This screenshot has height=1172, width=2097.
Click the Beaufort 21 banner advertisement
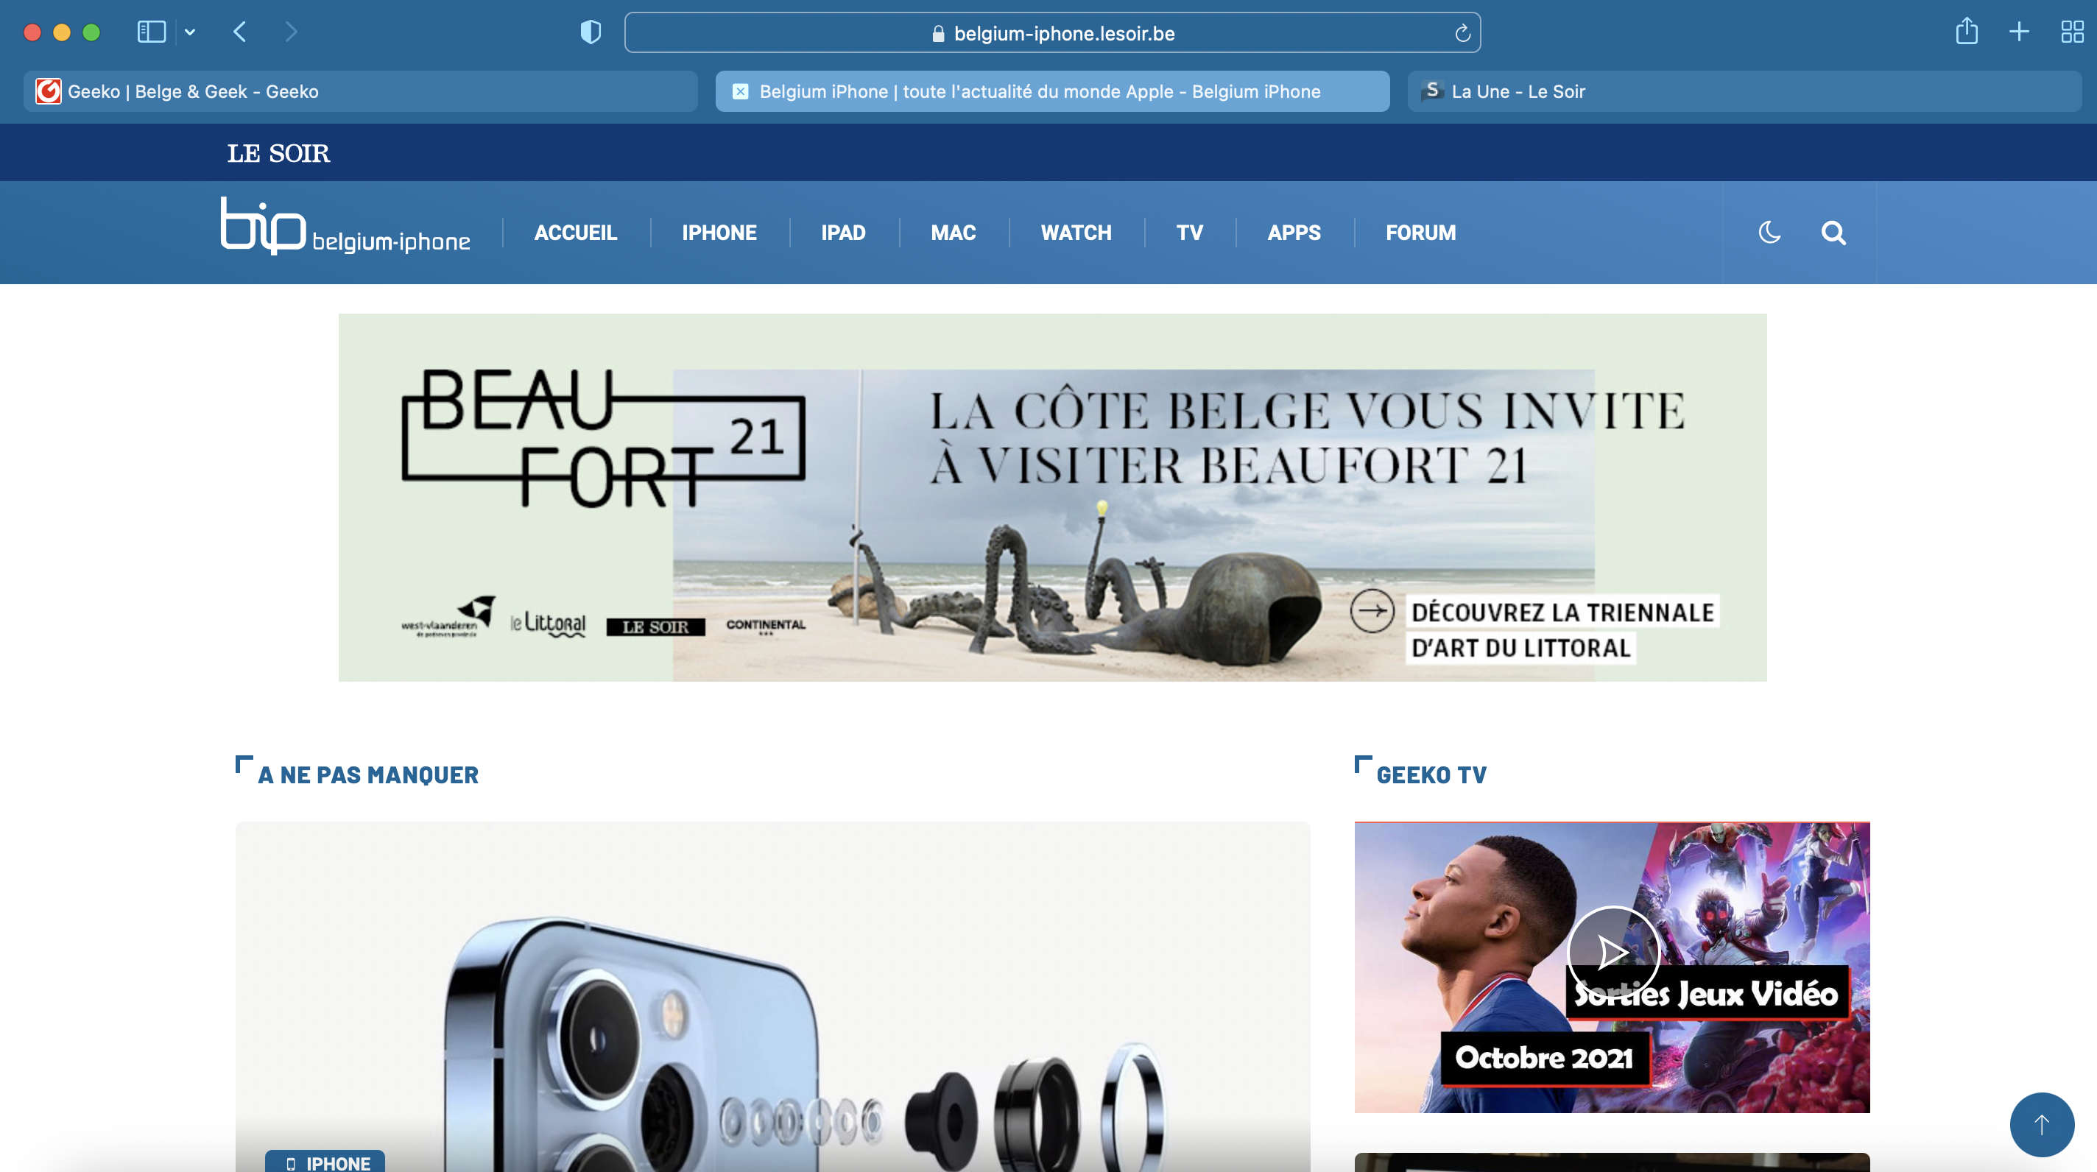[1051, 497]
